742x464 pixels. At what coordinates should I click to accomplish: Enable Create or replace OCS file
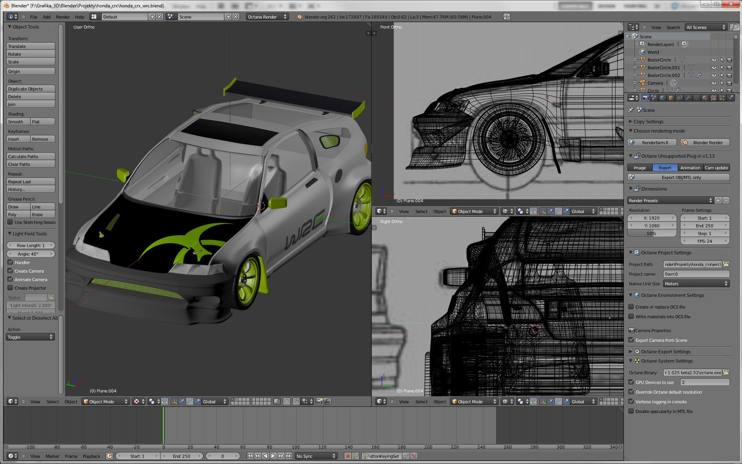[631, 307]
